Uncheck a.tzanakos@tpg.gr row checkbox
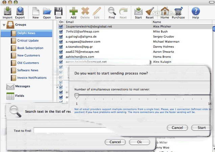This screenshot has width=215, height=152. pos(61,47)
